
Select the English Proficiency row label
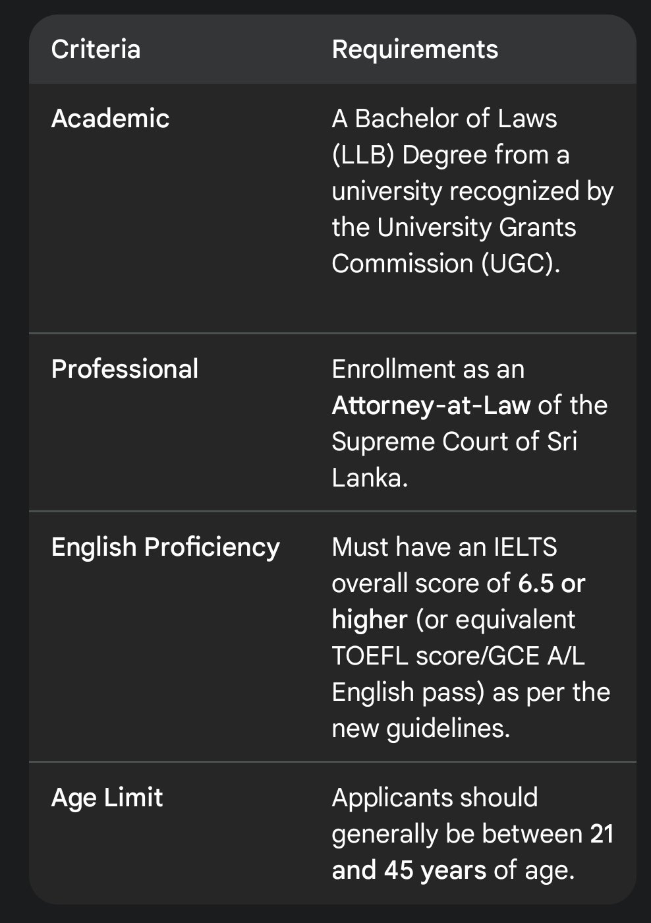click(x=165, y=547)
